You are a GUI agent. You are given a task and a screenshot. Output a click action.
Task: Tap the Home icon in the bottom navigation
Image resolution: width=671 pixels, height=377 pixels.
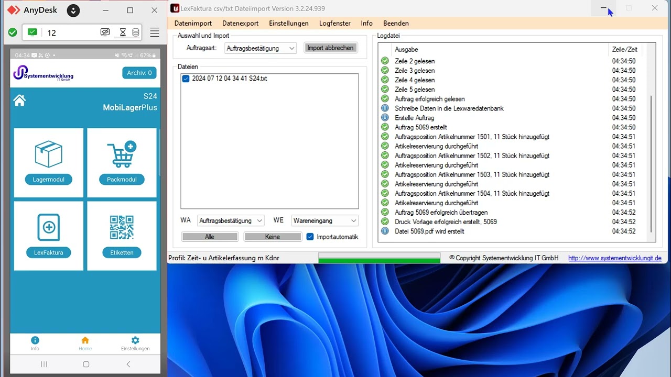[x=85, y=340]
